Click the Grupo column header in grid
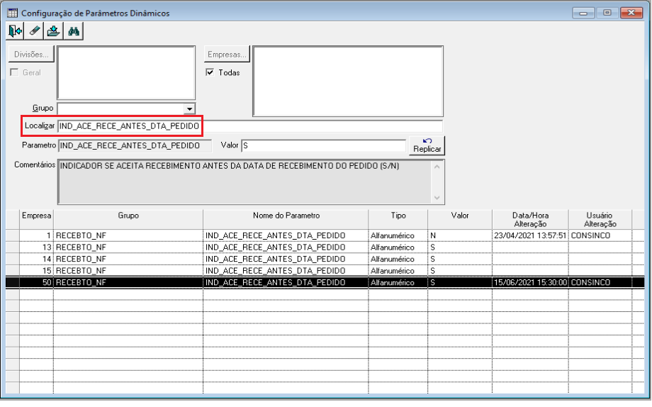This screenshot has width=652, height=407. pos(128,219)
